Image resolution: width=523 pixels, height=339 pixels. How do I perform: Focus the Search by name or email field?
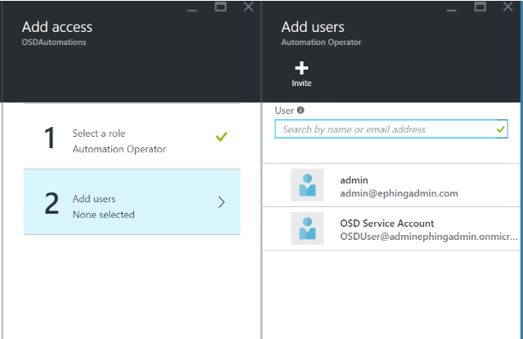(x=391, y=129)
